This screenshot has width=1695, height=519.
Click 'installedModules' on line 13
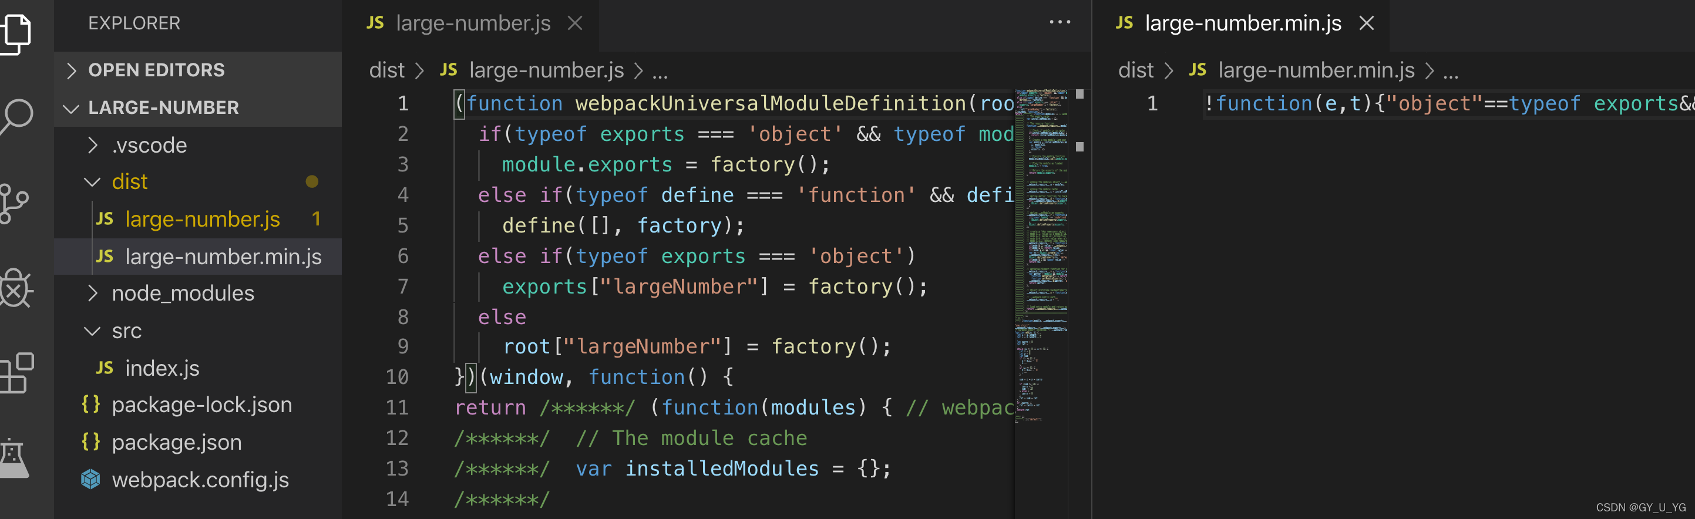click(722, 469)
